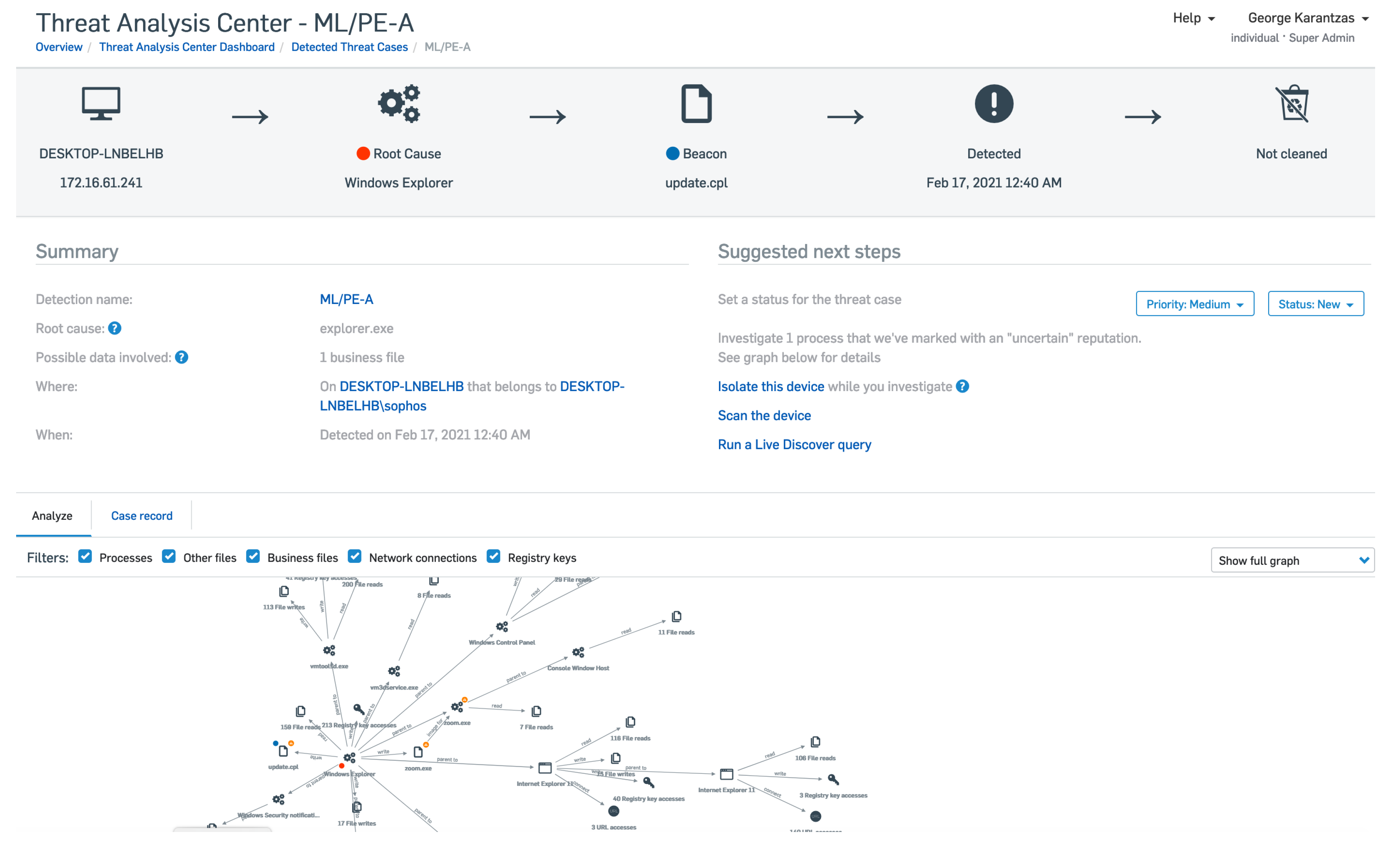
Task: Expand the Status: New dropdown
Action: (1315, 304)
